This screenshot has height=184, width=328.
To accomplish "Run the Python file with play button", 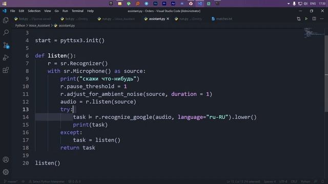I will tap(306, 19).
